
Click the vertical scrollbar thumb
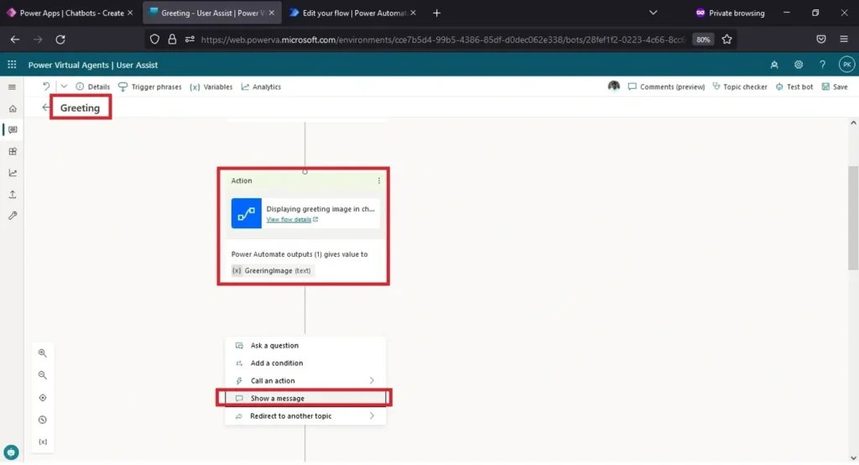click(853, 217)
